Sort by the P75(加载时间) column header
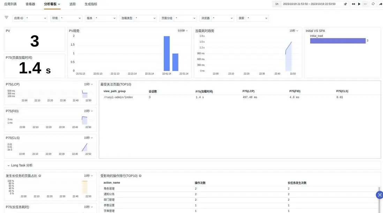The width and height of the screenshot is (383, 213). (x=204, y=91)
